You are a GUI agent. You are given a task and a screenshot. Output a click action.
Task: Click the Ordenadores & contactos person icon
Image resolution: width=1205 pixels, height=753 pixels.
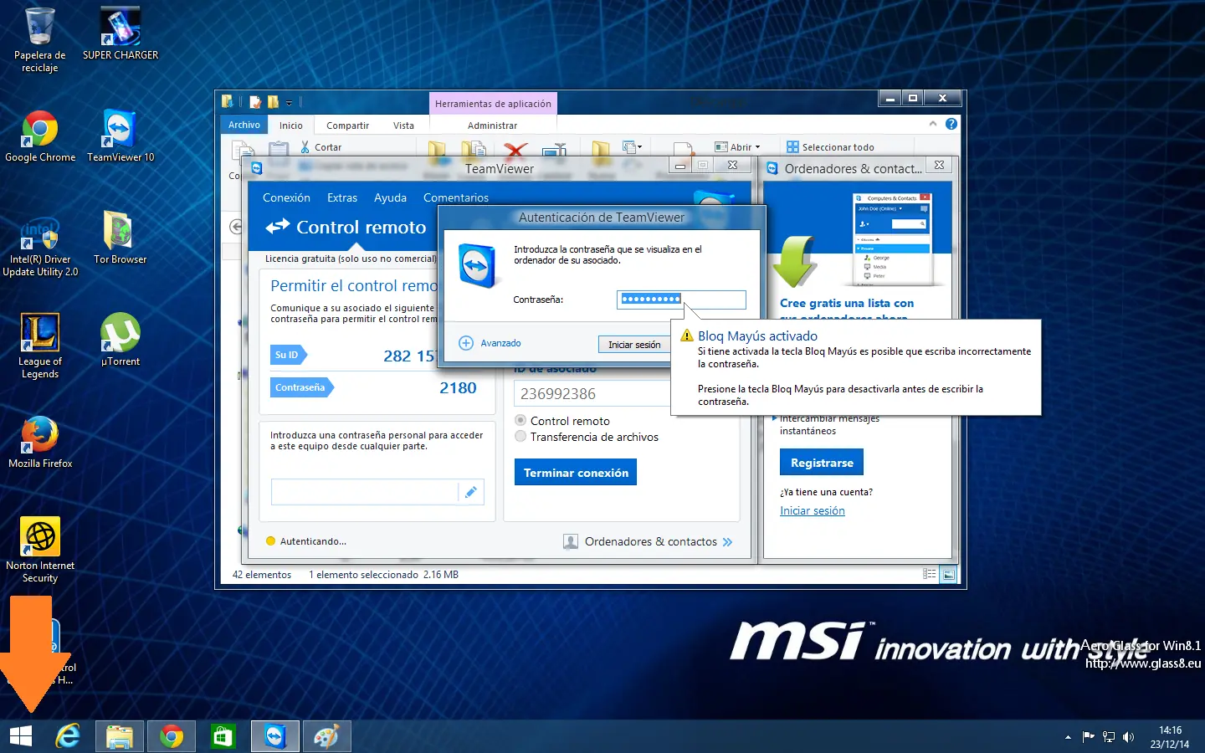(x=571, y=542)
